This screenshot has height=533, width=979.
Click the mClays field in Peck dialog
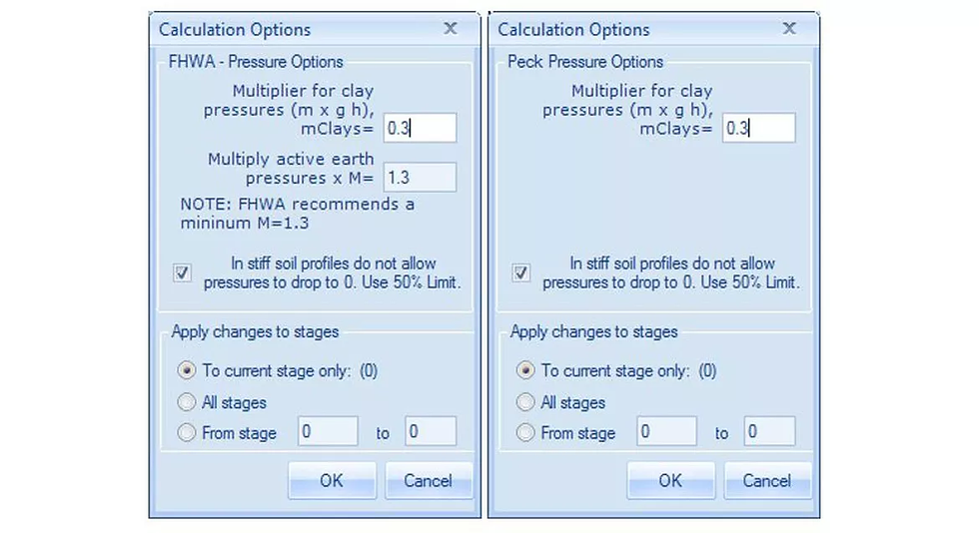point(758,128)
